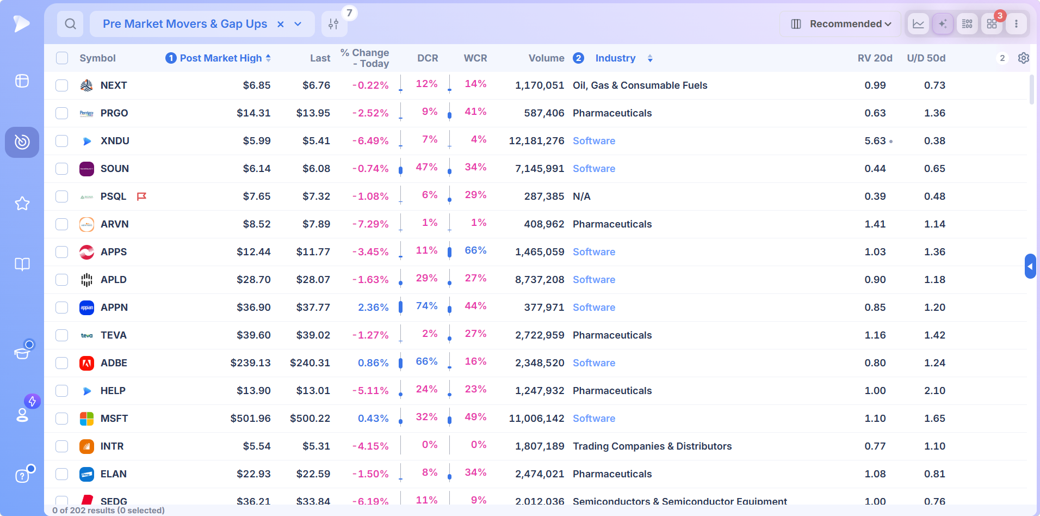Sort by the U/D 50d column header
This screenshot has height=516, width=1040.
(926, 58)
